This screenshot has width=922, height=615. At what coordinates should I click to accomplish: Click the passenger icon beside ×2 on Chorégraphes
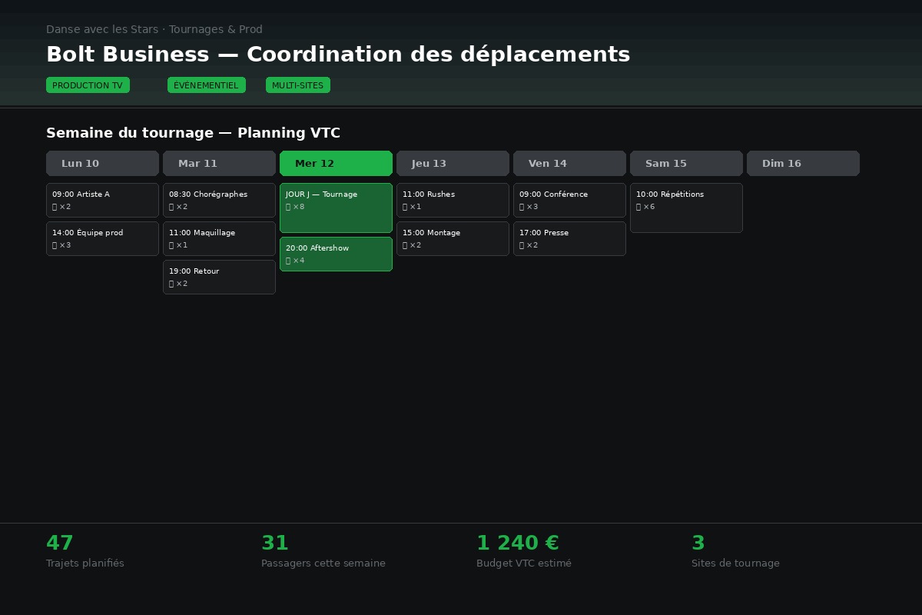tap(171, 207)
